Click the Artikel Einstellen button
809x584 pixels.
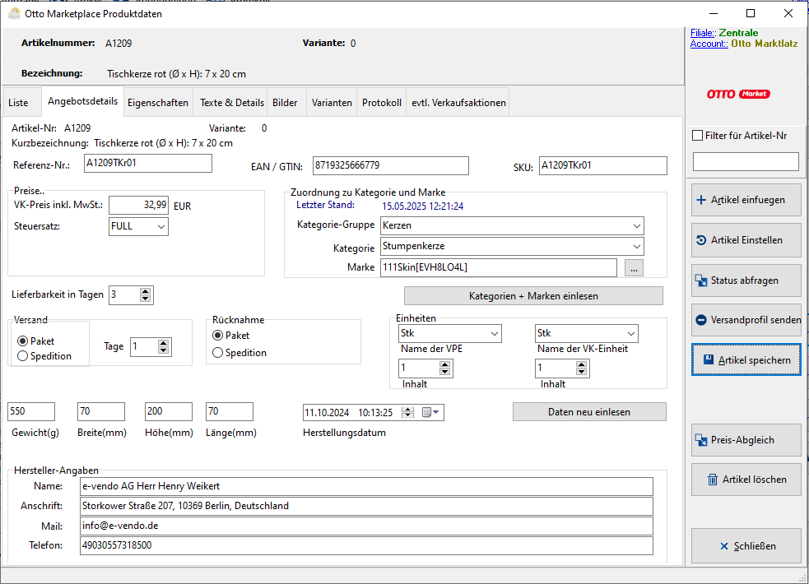click(x=746, y=240)
